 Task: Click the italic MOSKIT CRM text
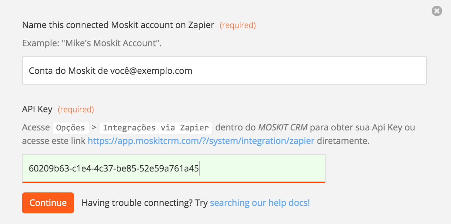coord(283,128)
